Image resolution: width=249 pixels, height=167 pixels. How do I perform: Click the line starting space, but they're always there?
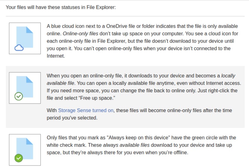pos(117,153)
